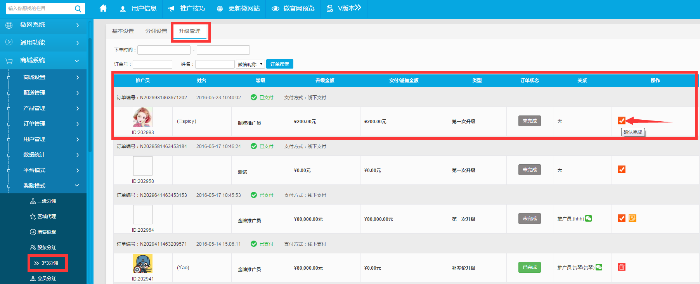Open 股东分红 sidebar item

(43, 248)
